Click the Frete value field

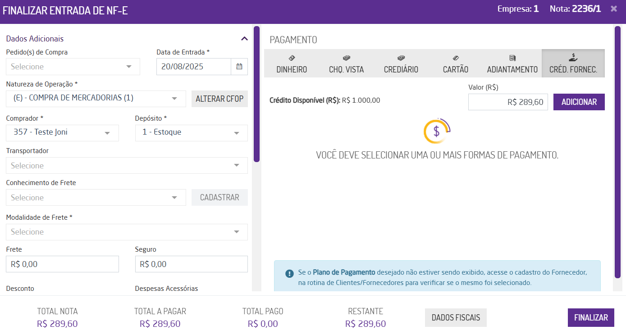pos(63,264)
